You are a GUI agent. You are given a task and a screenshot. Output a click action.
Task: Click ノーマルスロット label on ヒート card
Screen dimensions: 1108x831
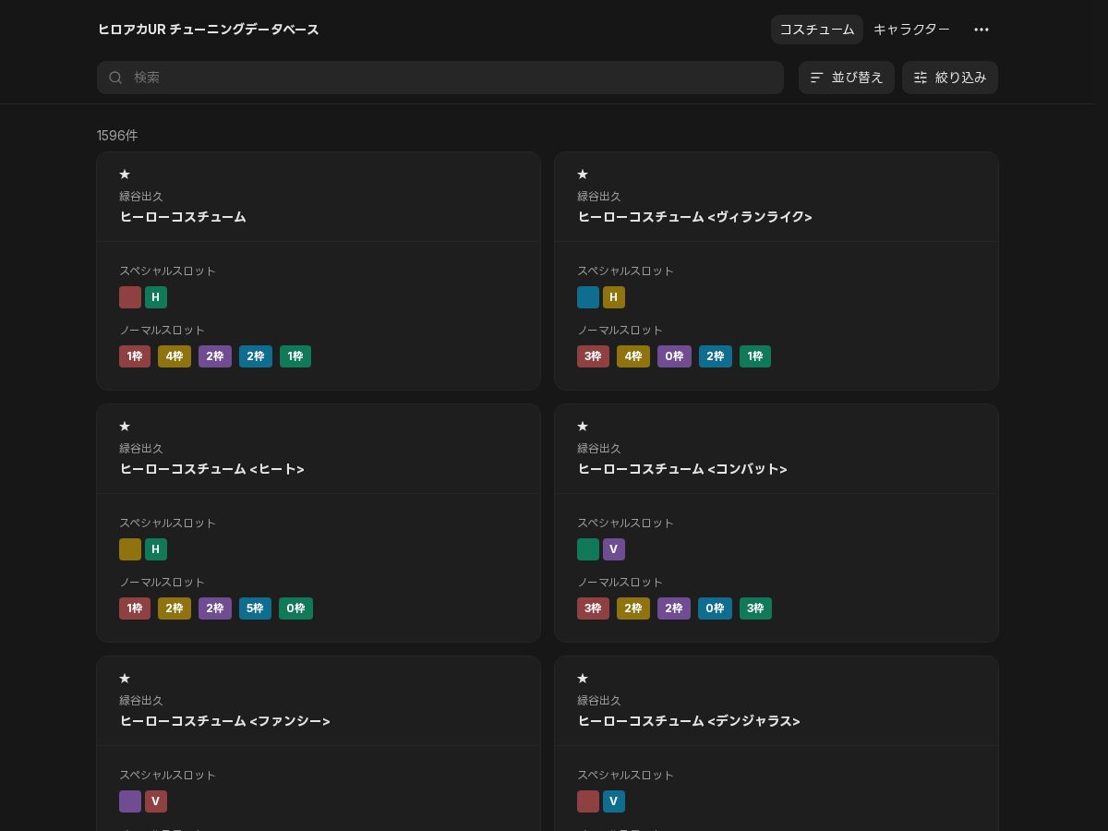163,583
